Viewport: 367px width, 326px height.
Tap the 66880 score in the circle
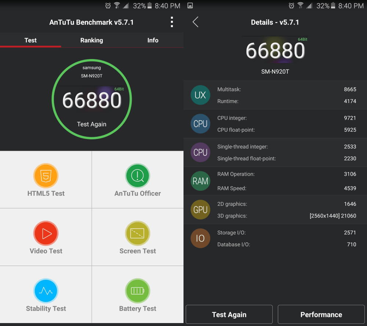[92, 100]
